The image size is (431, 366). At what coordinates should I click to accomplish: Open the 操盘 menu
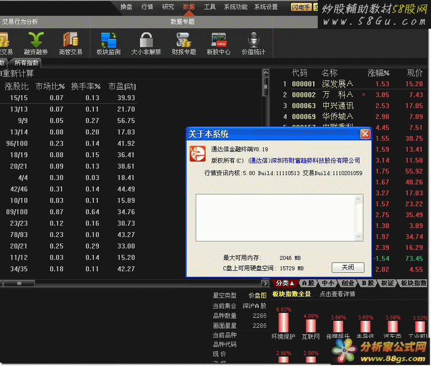[x=126, y=6]
